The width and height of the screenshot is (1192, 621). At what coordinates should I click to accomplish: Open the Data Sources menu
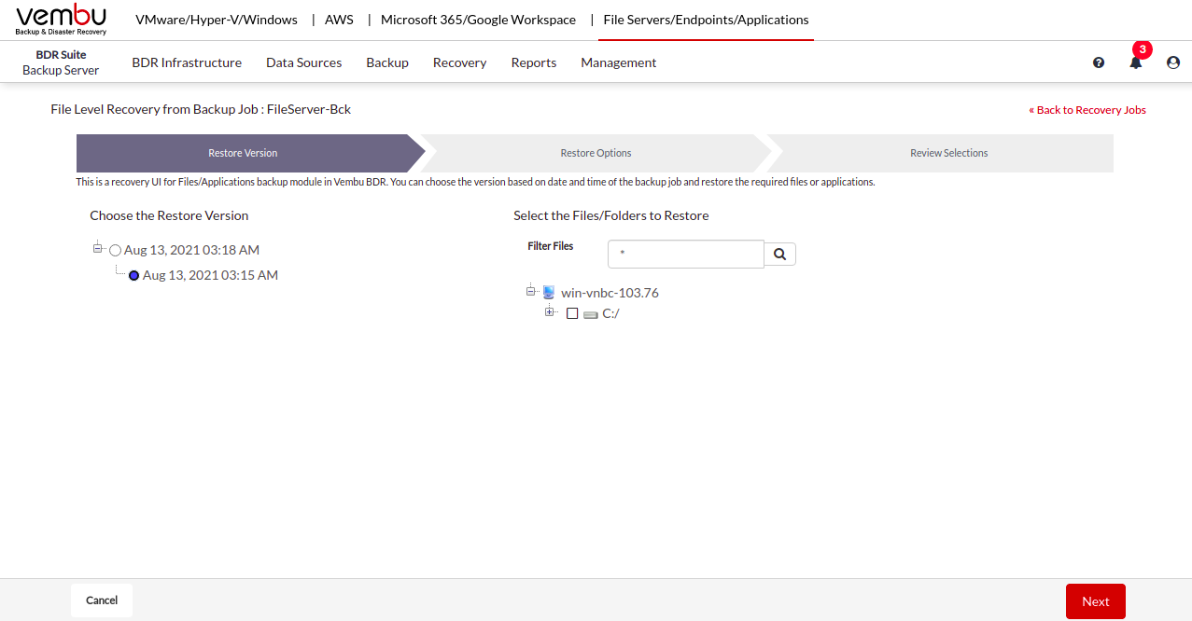(x=304, y=62)
